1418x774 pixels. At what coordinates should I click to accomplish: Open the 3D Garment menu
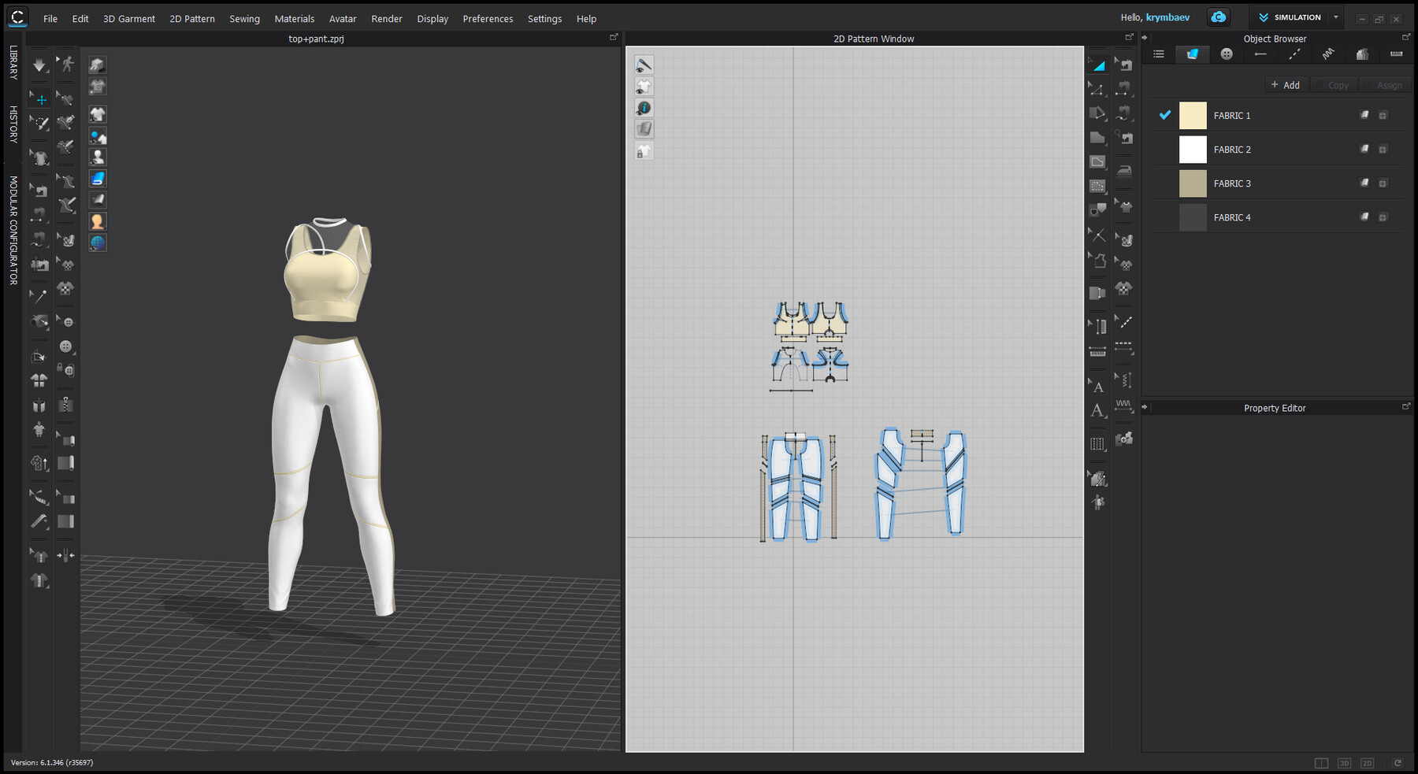coord(129,19)
